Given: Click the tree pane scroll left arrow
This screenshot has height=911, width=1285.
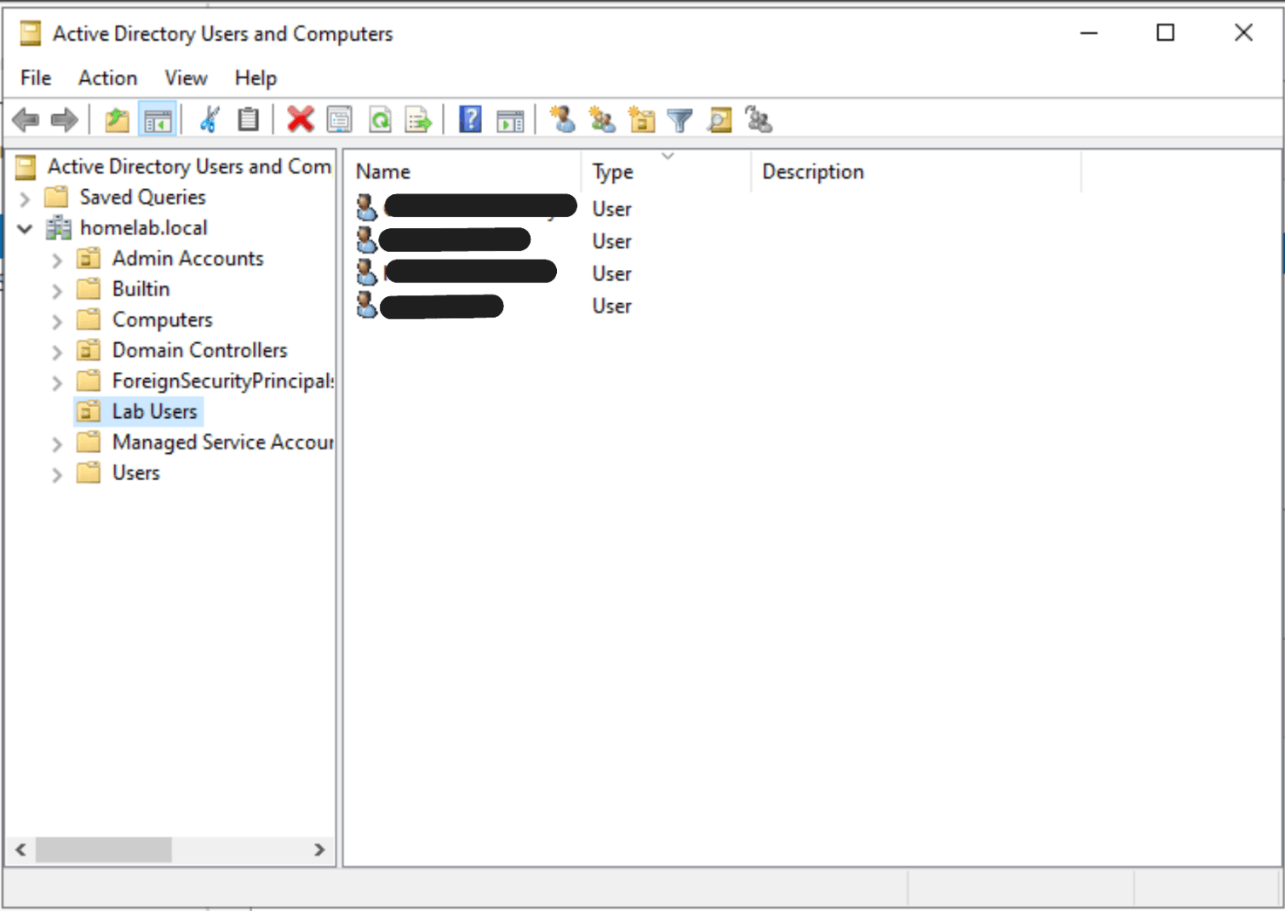Looking at the screenshot, I should point(20,850).
